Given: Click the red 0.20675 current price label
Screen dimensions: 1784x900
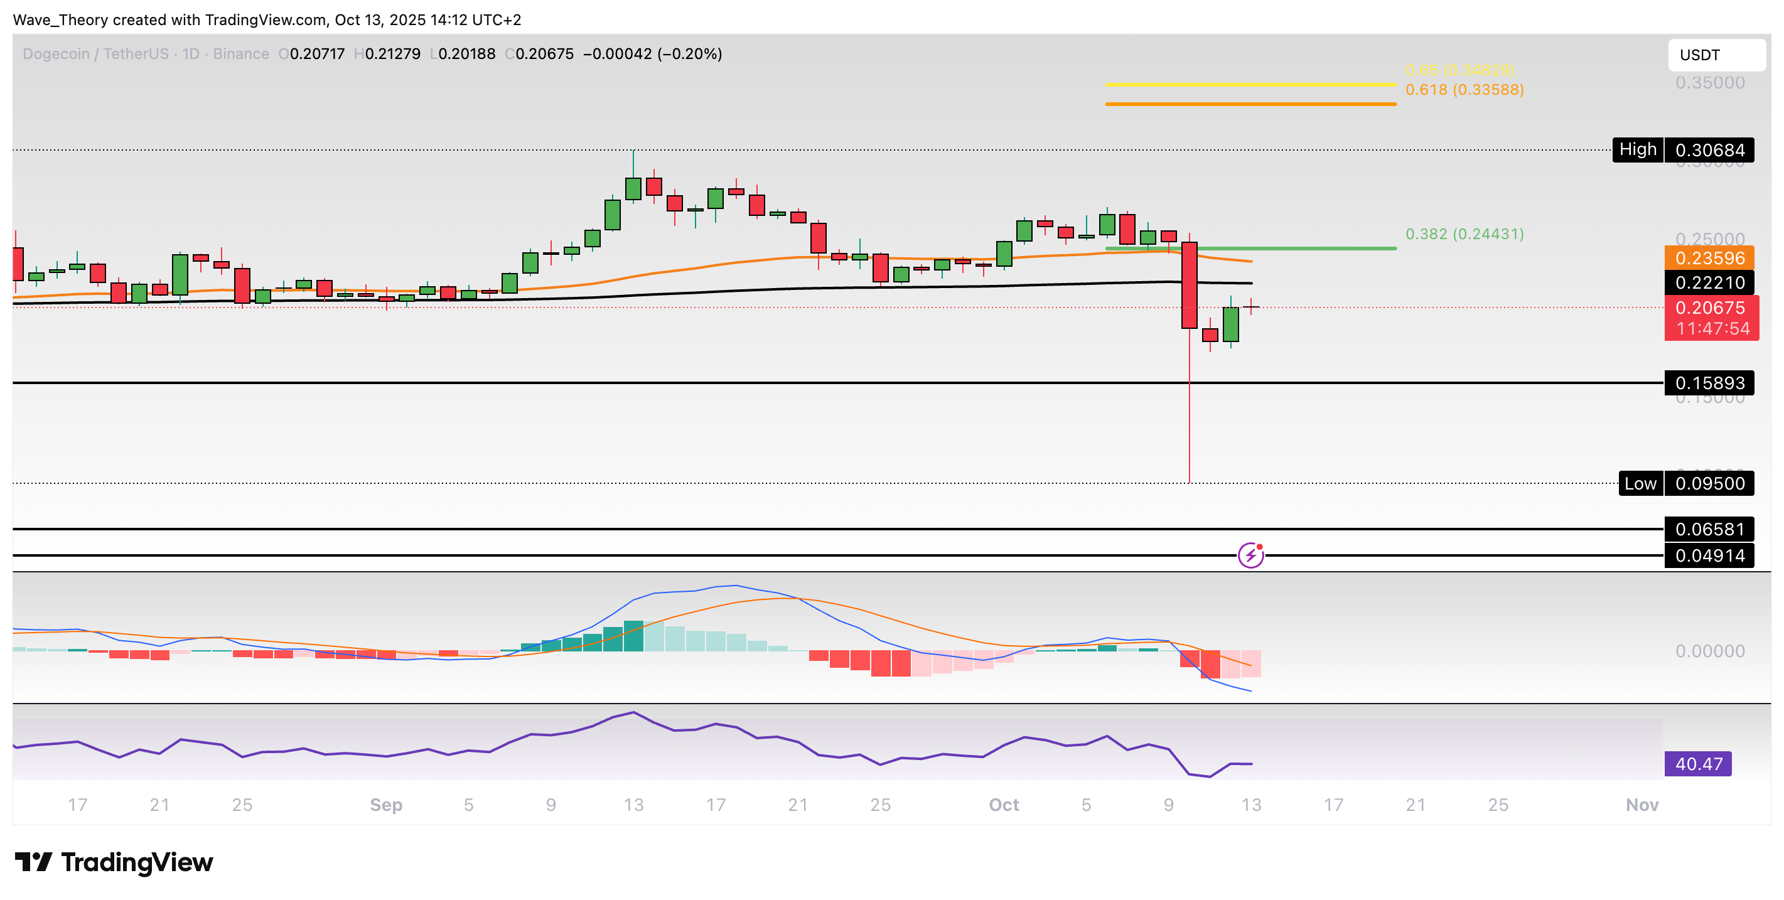Looking at the screenshot, I should click(x=1710, y=317).
